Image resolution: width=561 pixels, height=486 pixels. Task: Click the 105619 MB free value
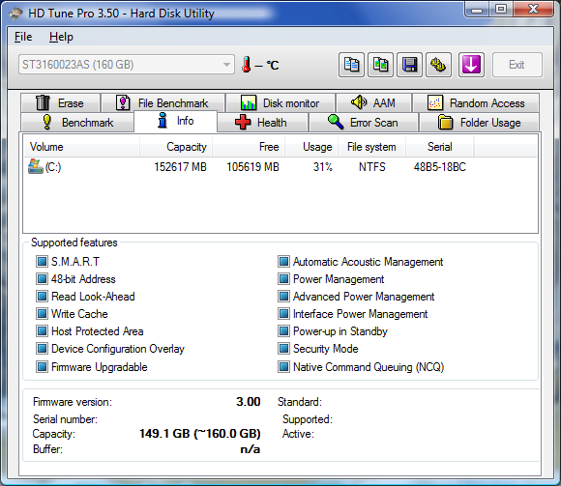point(252,167)
